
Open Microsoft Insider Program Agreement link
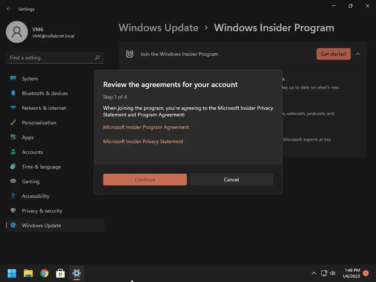146,127
